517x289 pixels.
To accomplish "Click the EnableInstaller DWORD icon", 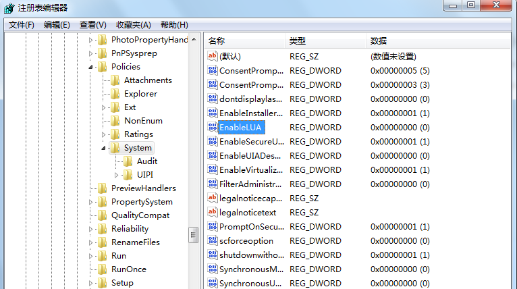I will (x=213, y=113).
